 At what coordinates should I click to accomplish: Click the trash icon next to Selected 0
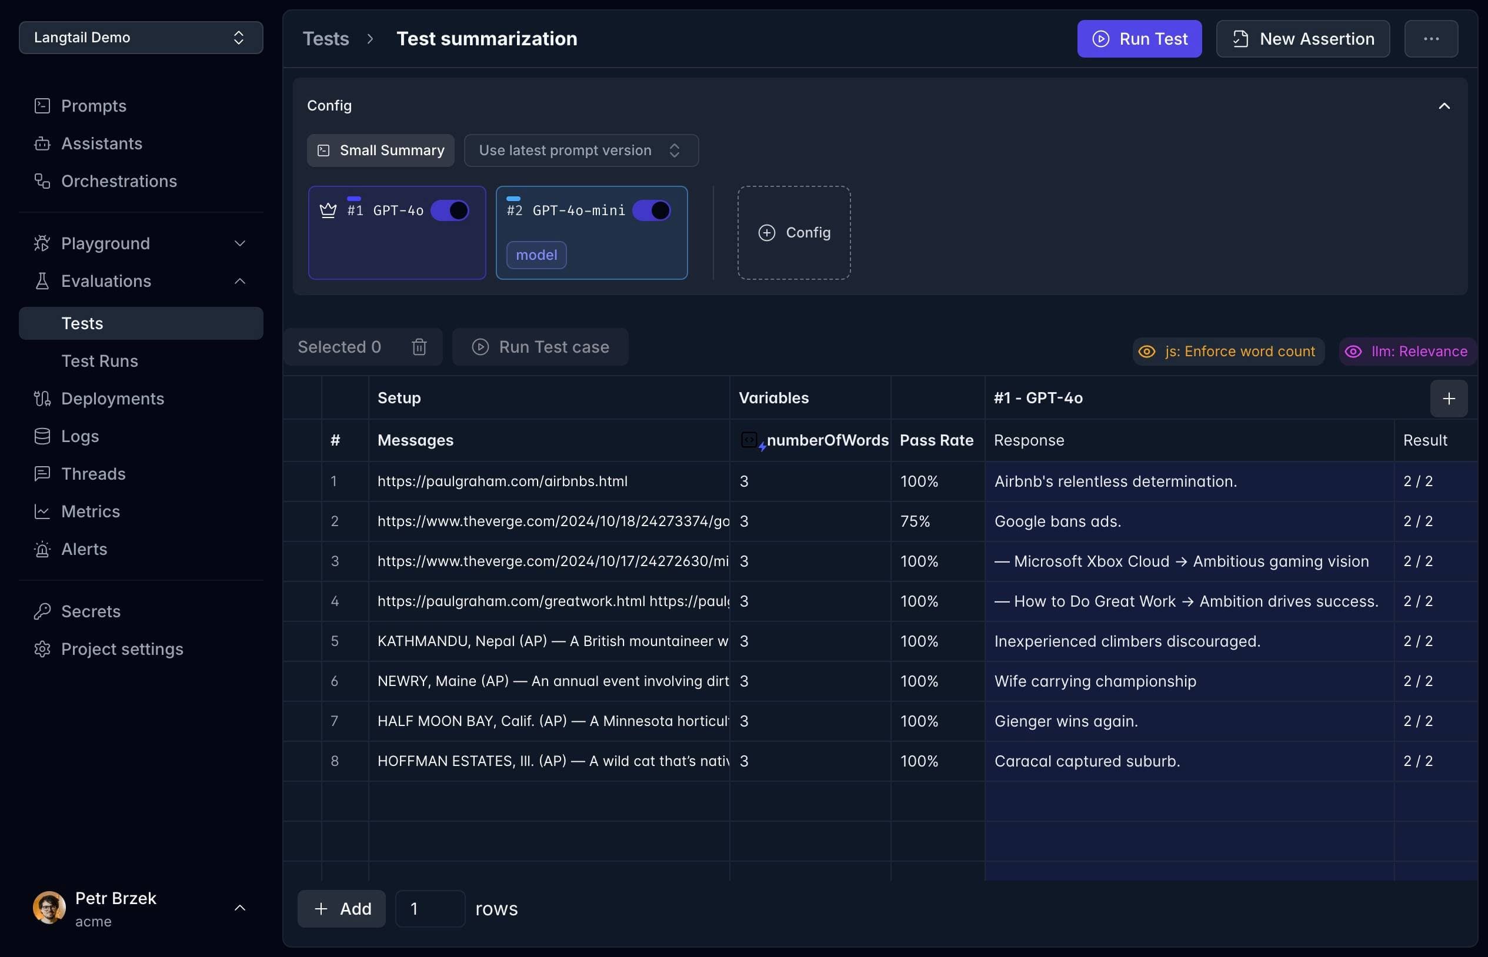point(419,347)
